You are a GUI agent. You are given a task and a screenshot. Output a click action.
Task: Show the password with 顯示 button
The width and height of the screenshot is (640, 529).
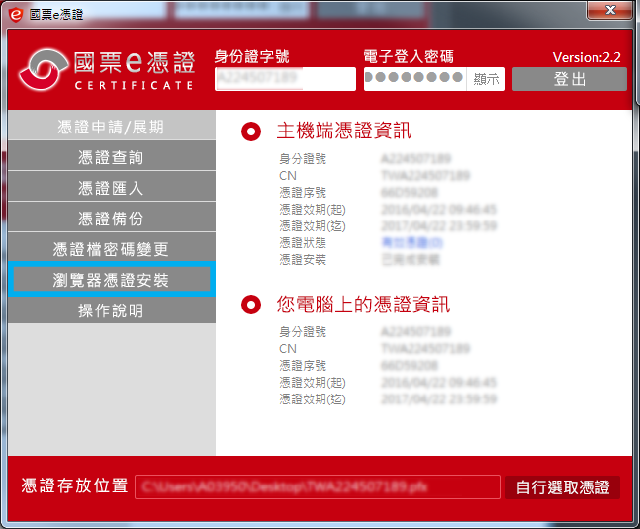point(486,79)
